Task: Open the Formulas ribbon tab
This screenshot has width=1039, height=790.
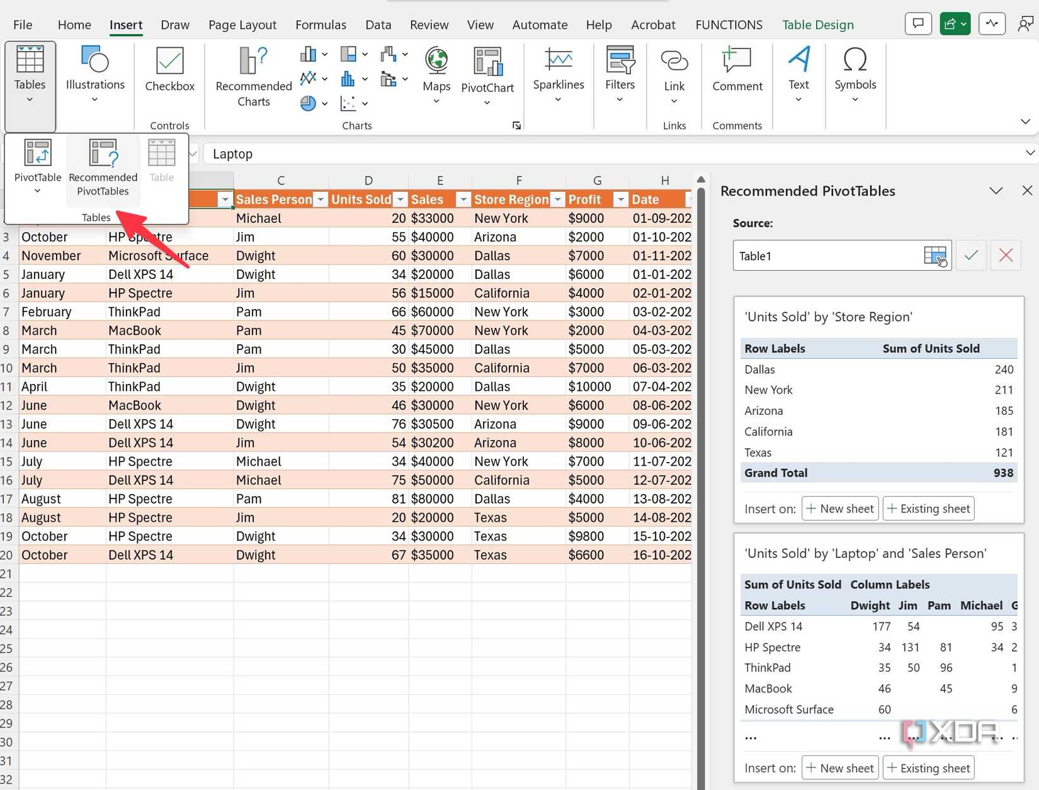Action: coord(321,25)
